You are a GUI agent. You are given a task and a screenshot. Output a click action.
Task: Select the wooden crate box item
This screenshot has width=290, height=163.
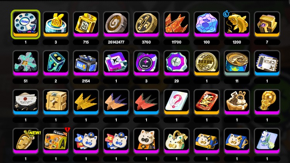(x=56, y=102)
